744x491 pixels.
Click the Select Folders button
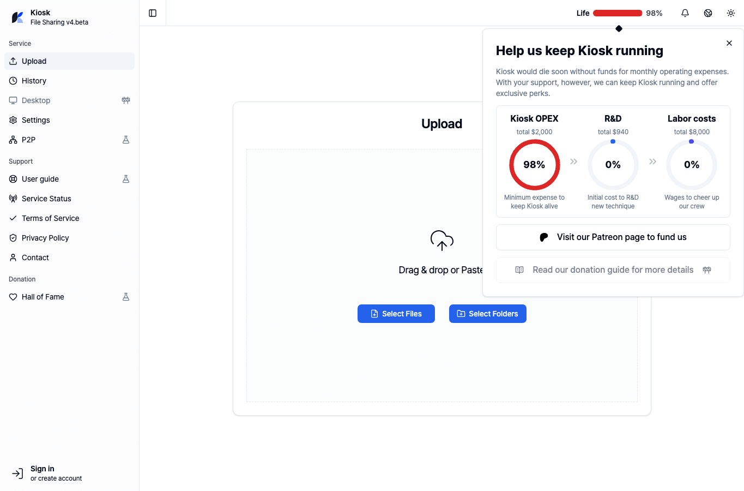[488, 314]
